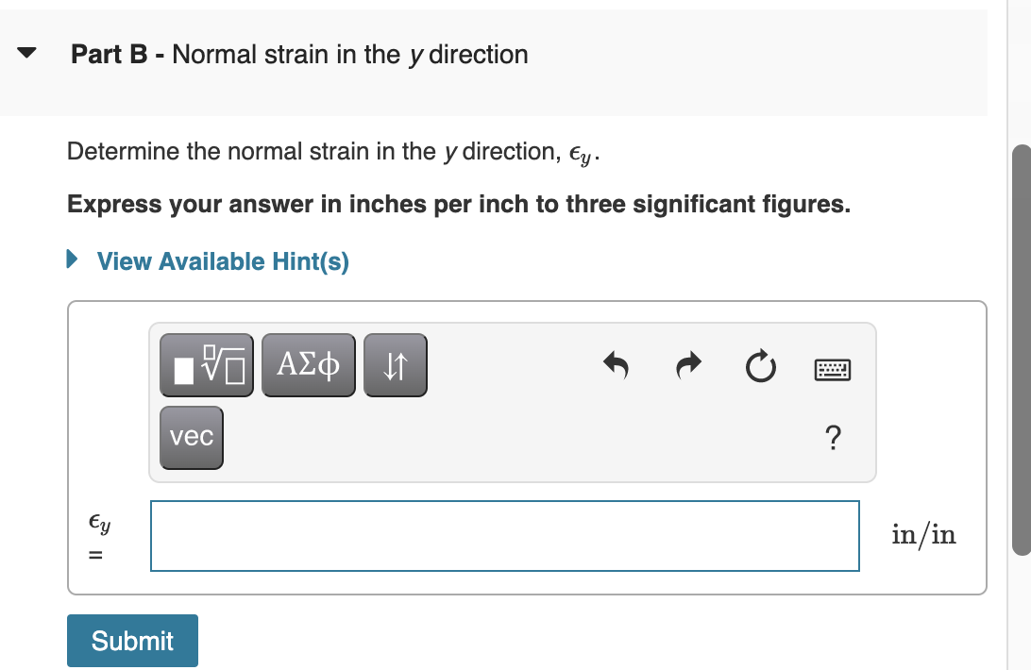1031x670 pixels.
Task: Open the View Available Hint(s) link
Action: (222, 261)
